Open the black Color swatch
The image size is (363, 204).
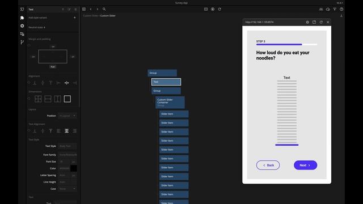point(74,168)
